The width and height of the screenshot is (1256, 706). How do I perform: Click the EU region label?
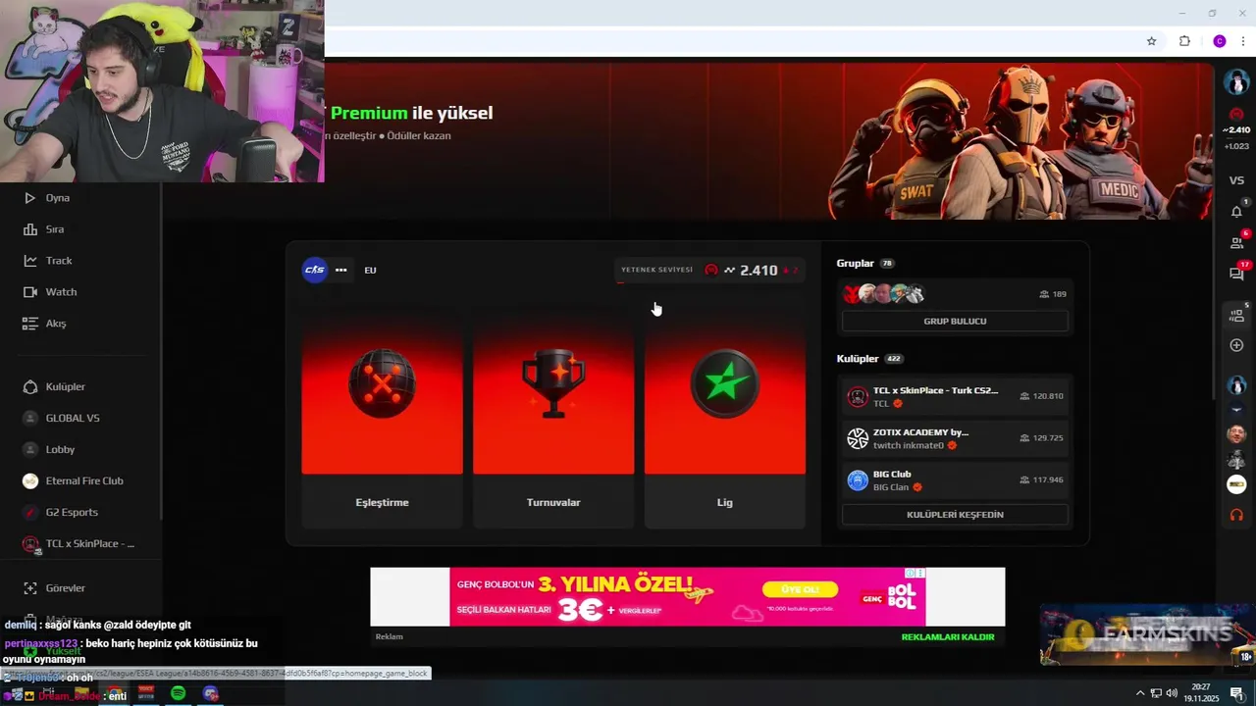point(370,270)
